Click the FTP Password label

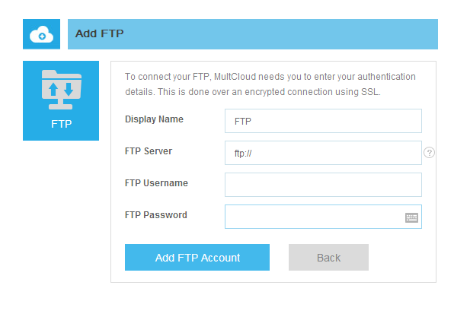point(156,215)
